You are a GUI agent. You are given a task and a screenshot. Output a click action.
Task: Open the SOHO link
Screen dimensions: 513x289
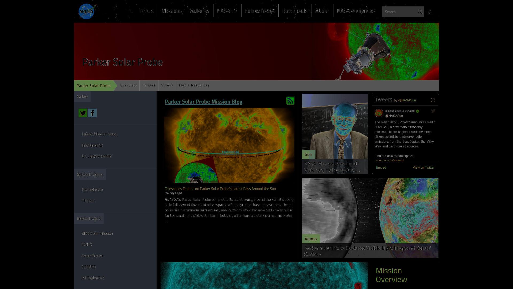point(87,245)
